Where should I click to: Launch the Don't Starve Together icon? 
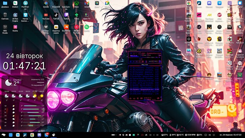(229, 77)
